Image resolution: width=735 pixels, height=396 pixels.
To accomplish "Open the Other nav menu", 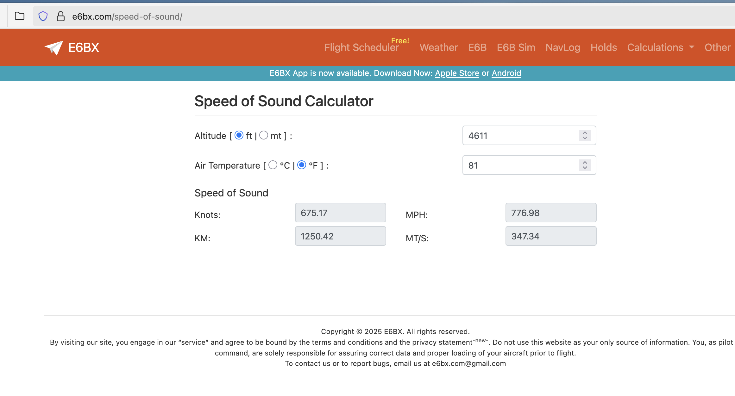I will 717,47.
